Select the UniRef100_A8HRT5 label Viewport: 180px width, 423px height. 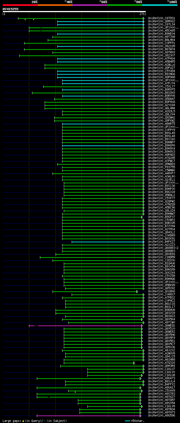coord(161,124)
